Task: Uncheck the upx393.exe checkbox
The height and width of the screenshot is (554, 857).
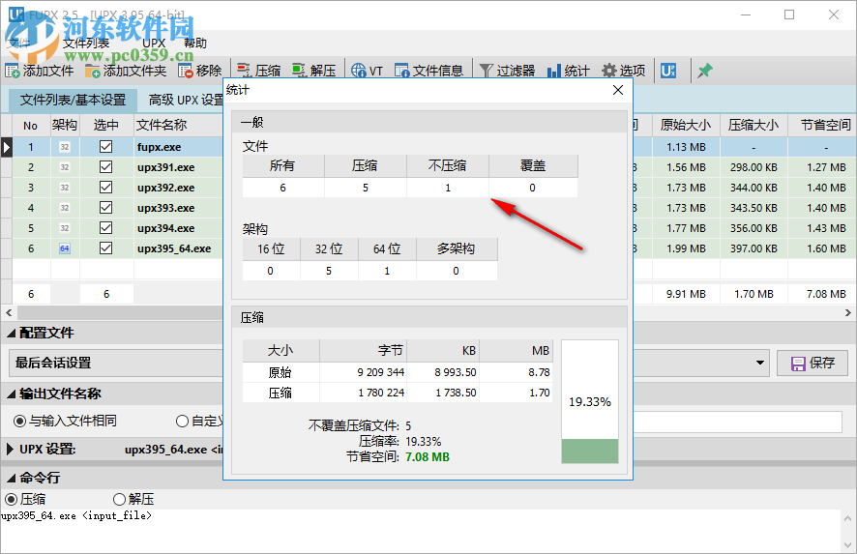Action: [x=106, y=208]
